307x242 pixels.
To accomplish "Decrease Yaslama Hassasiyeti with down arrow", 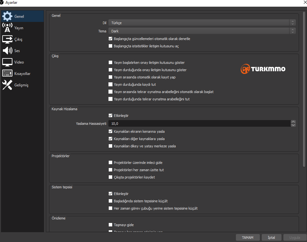I will 293,125.
